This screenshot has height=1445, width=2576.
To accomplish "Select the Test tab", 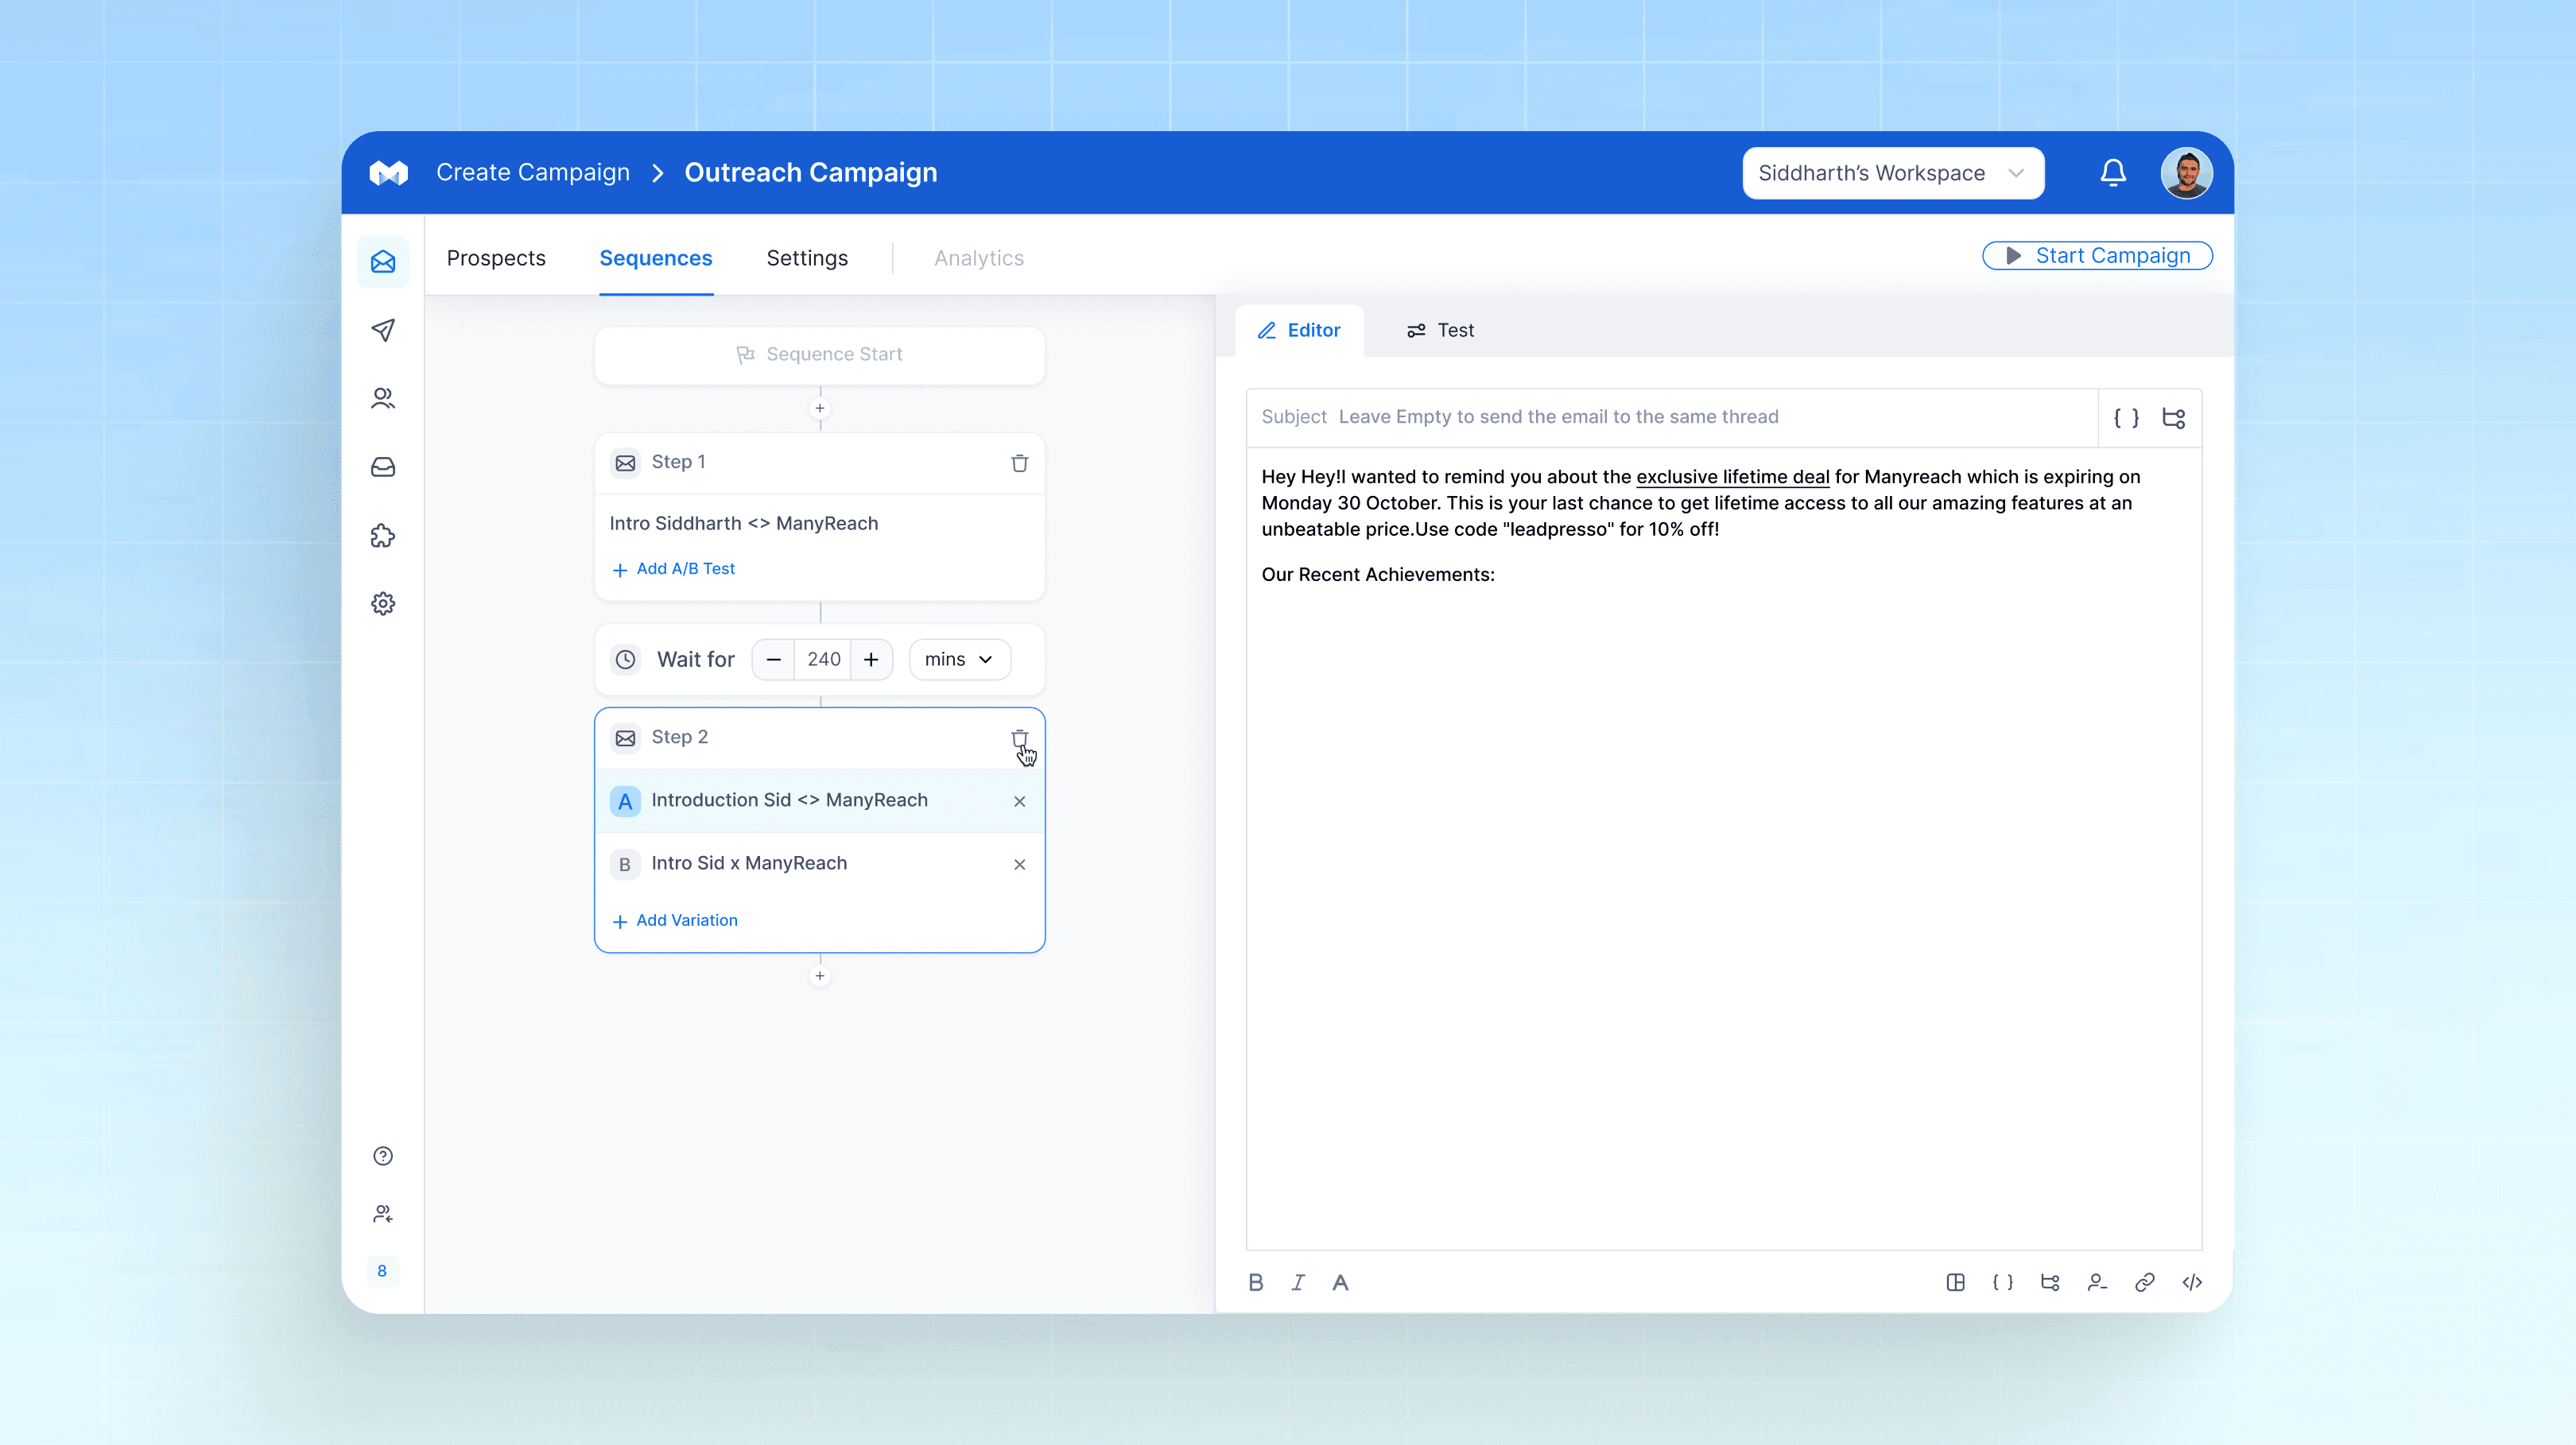I will 1440,330.
